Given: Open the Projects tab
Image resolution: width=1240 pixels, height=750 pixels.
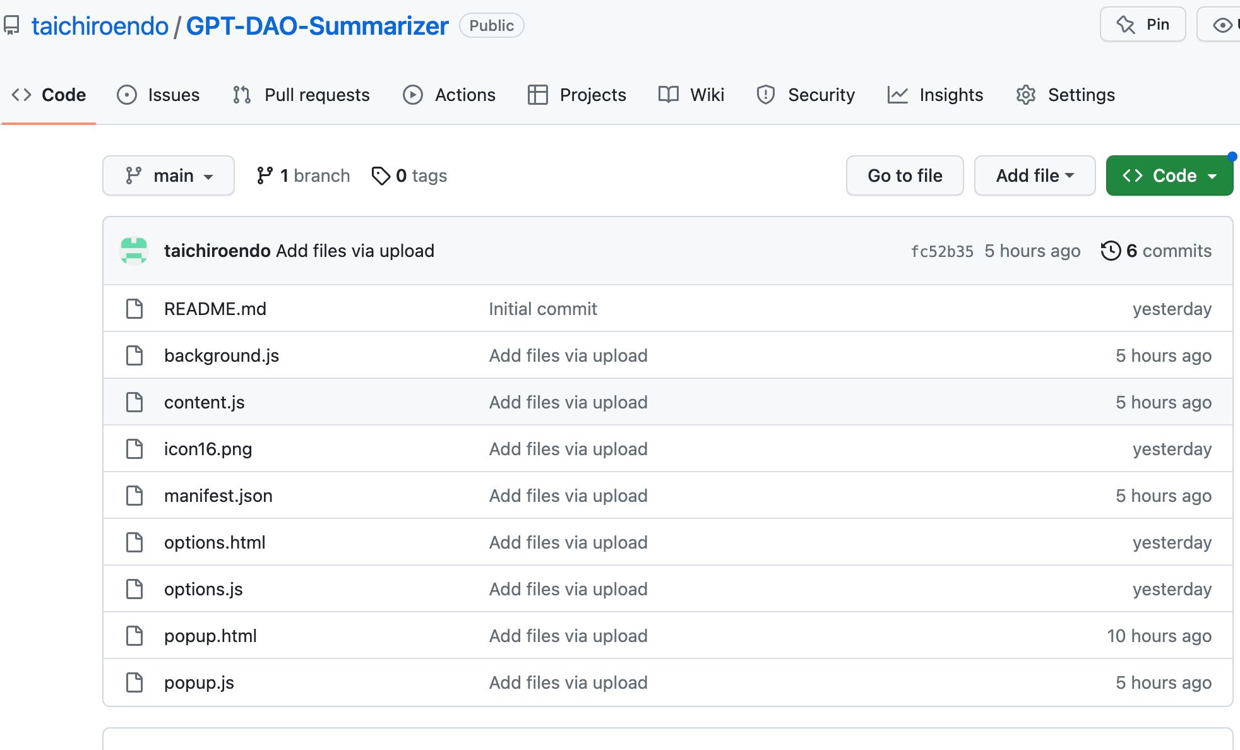Looking at the screenshot, I should (576, 95).
